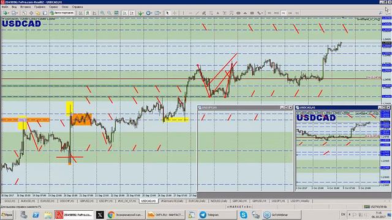Image resolution: width=392 pixels, height=220 pixels.
Task: Switch to H4 timeframe
Action: tap(290, 13)
